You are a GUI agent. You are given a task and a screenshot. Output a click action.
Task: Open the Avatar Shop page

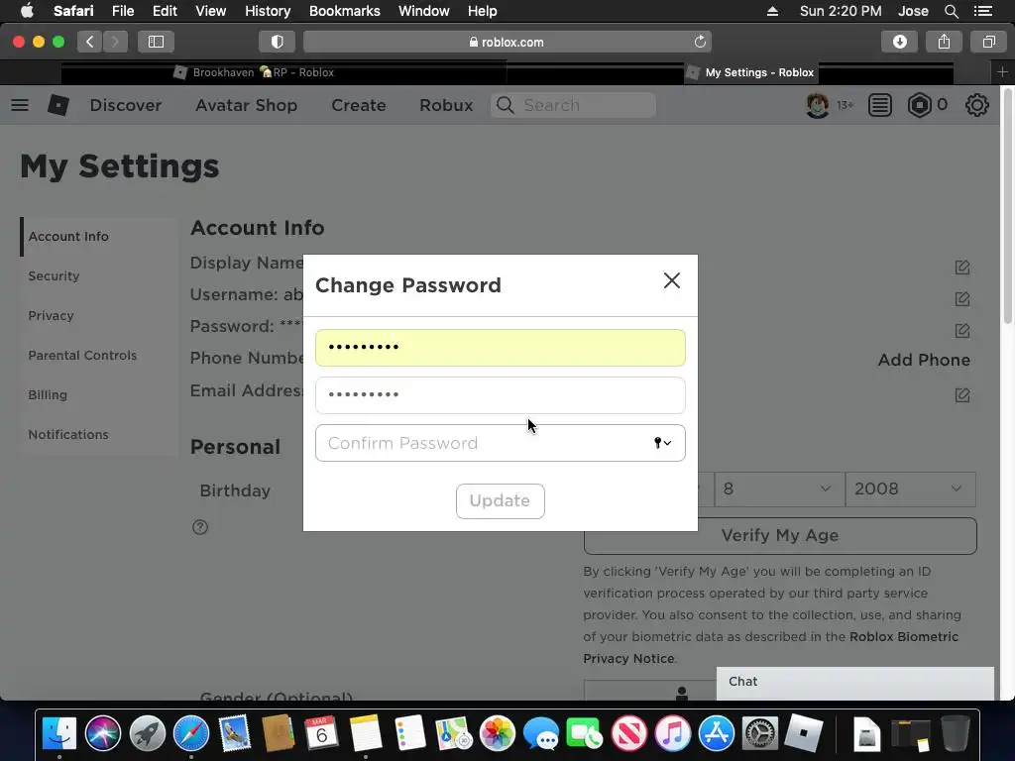point(246,105)
